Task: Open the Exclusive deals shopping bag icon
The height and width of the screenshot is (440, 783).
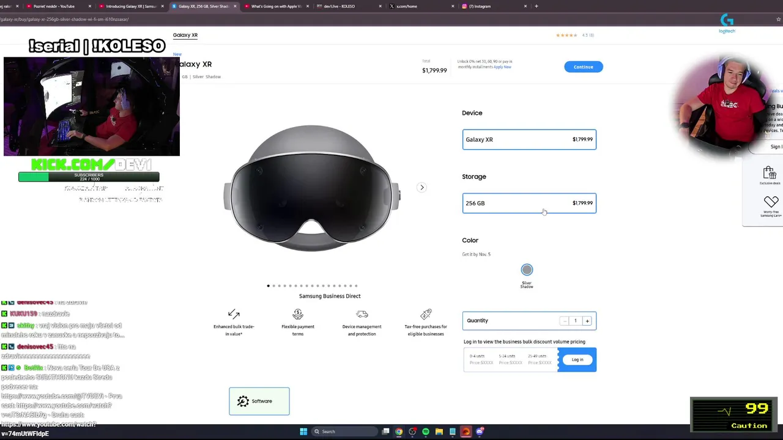Action: click(x=770, y=174)
